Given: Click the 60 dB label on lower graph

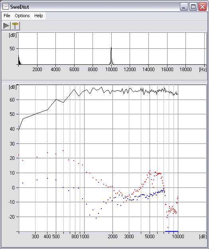Looking at the screenshot, I should pyautogui.click(x=12, y=100).
